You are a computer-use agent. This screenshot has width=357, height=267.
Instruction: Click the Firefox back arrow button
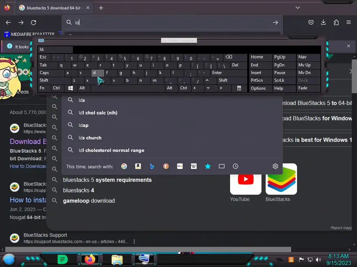point(8,23)
